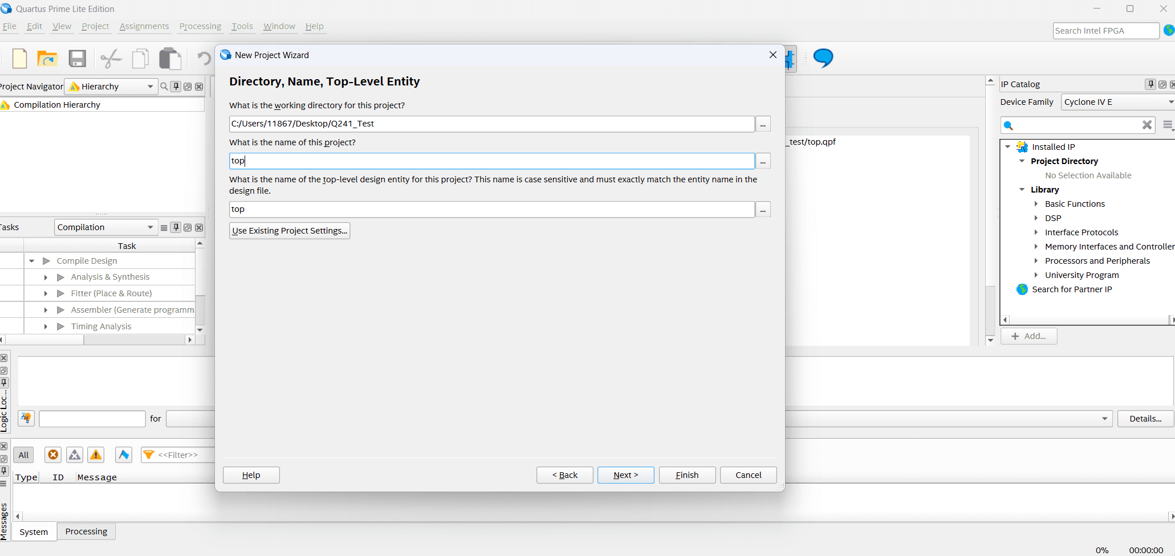This screenshot has width=1175, height=556.
Task: Toggle the error messages filter button
Action: [x=53, y=455]
